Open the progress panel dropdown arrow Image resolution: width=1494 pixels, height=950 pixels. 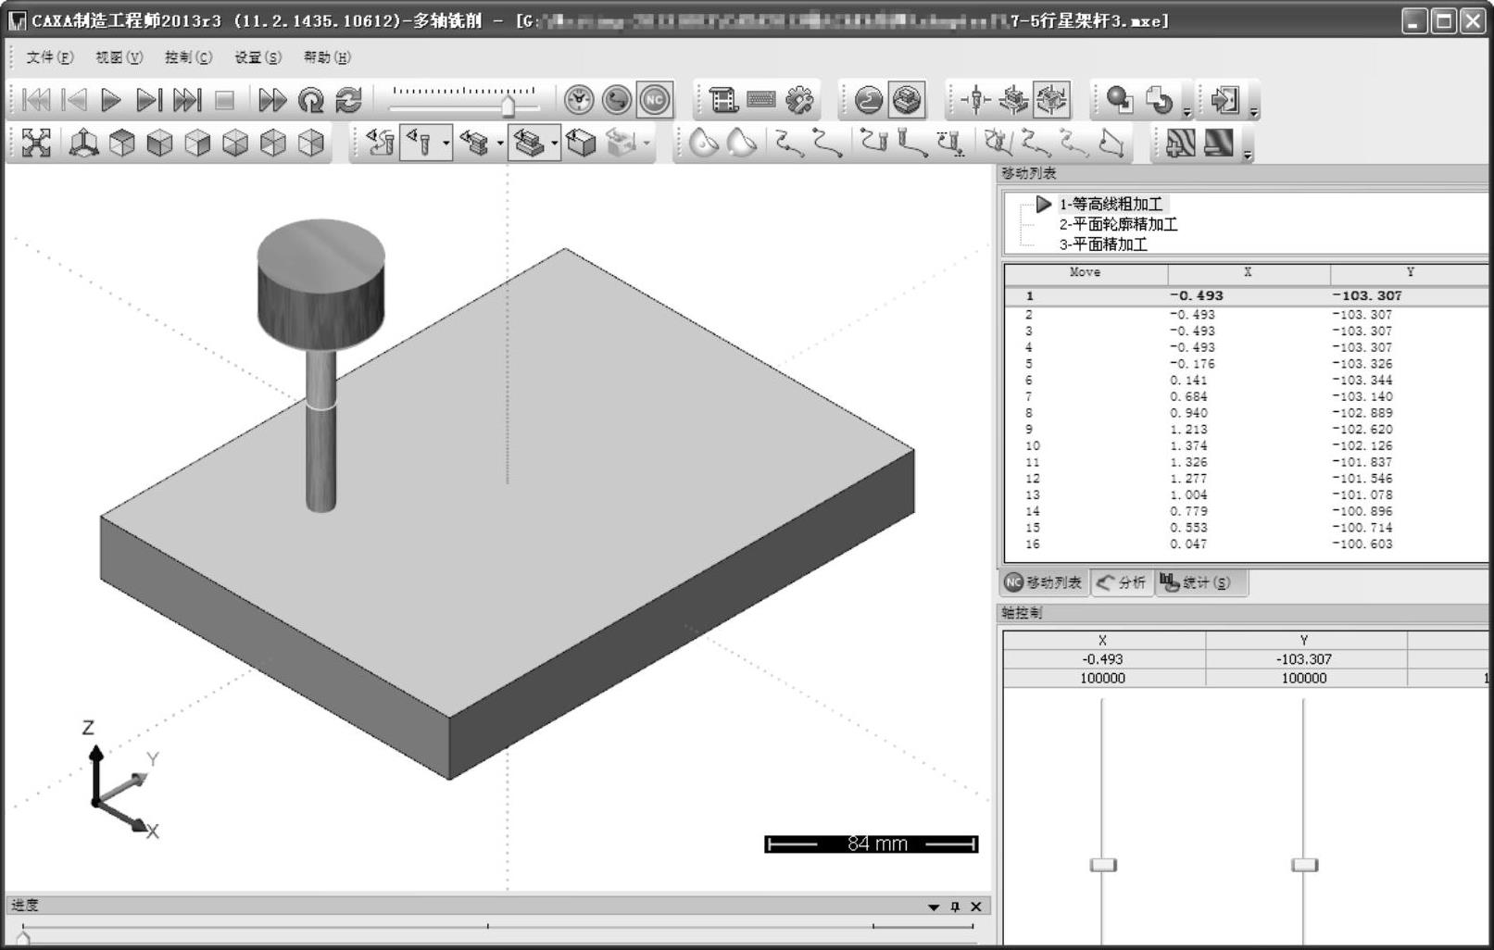point(934,907)
